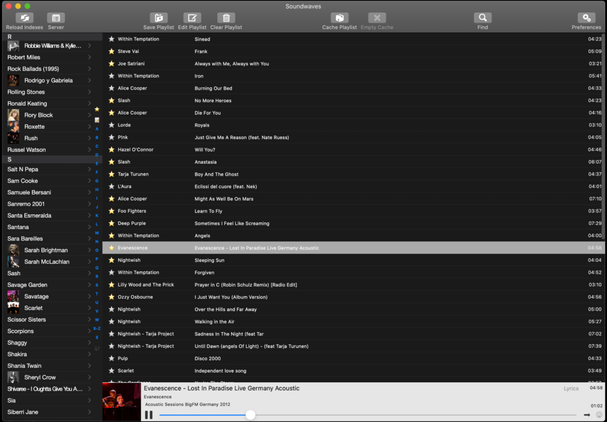Click the Clear Playlist trash icon
607x422 pixels.
pos(226,18)
